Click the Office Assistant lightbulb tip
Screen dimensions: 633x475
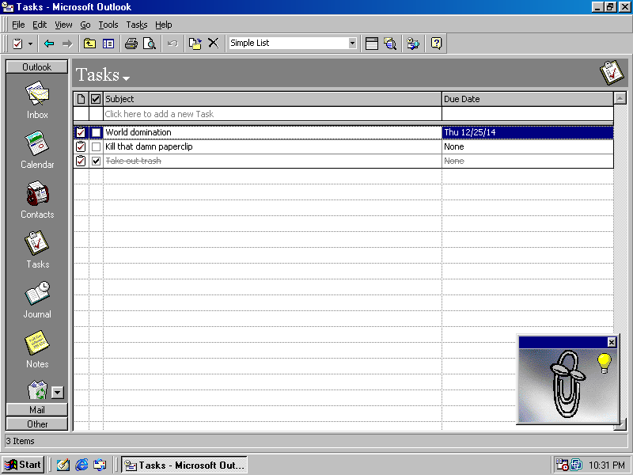604,363
